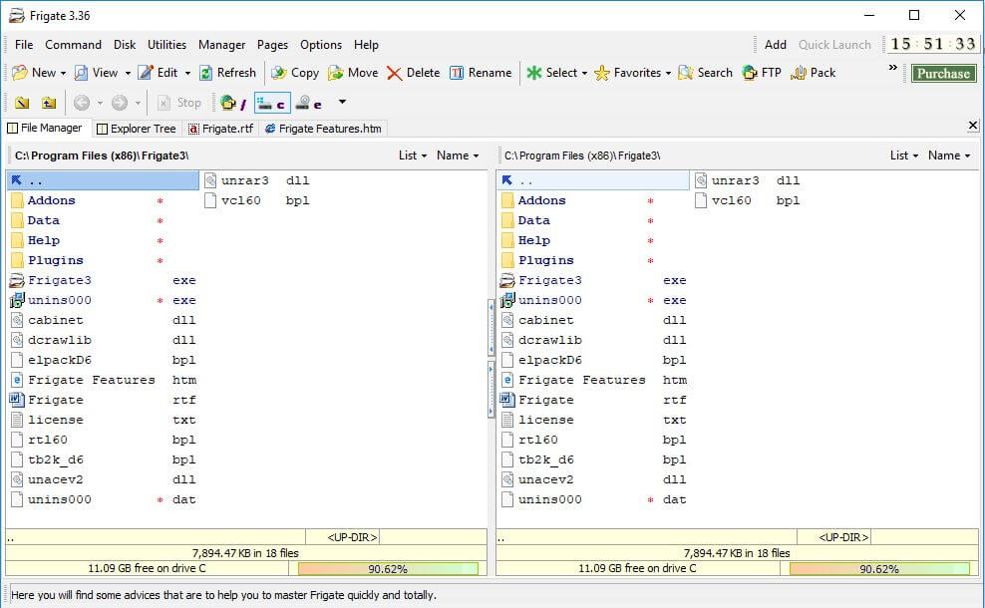
Task: Click the green Purchase button
Action: (943, 73)
